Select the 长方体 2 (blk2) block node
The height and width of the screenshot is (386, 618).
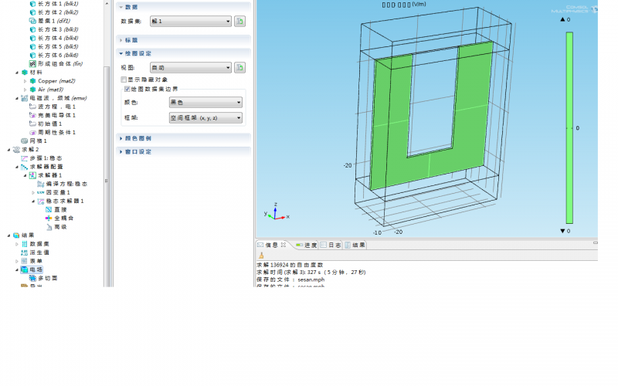pos(54,12)
